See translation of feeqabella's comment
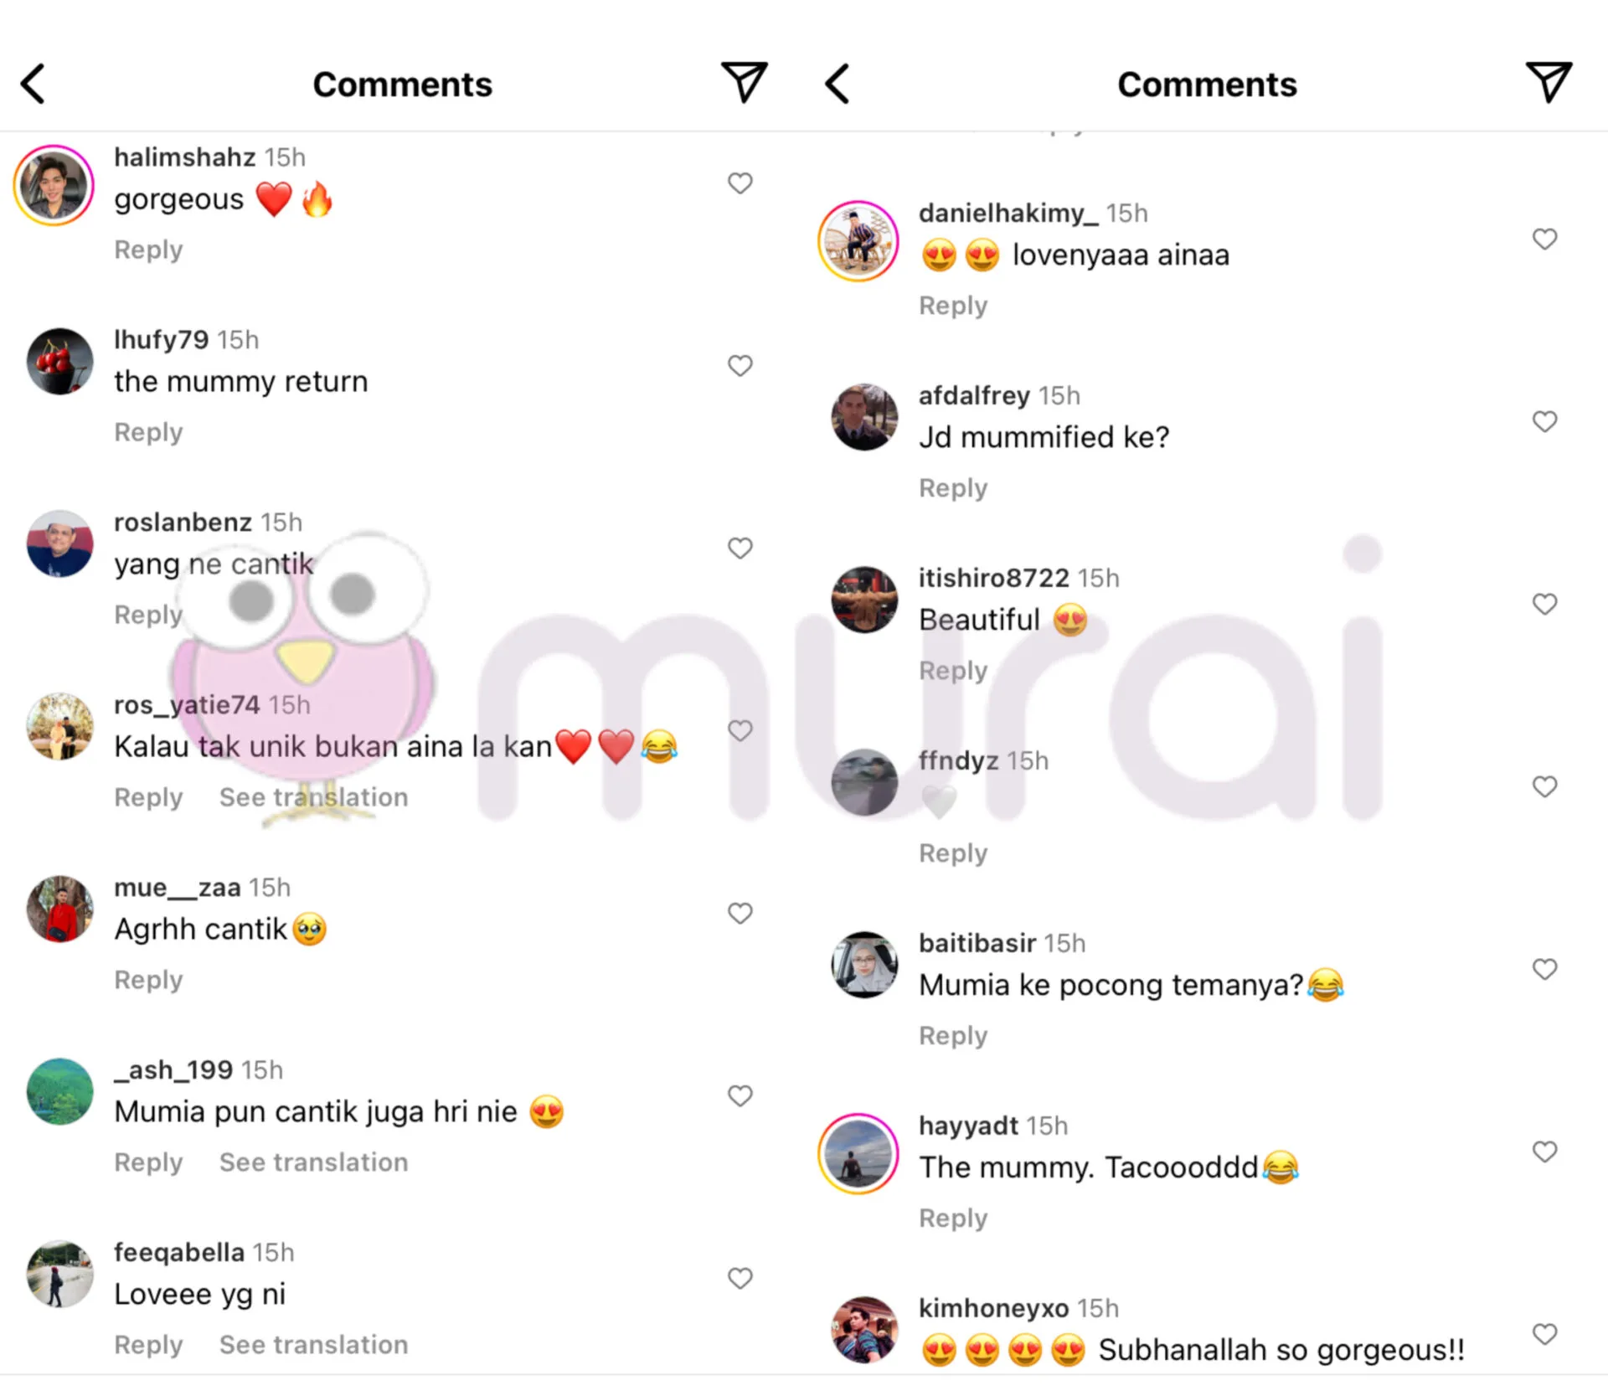 coord(313,1344)
